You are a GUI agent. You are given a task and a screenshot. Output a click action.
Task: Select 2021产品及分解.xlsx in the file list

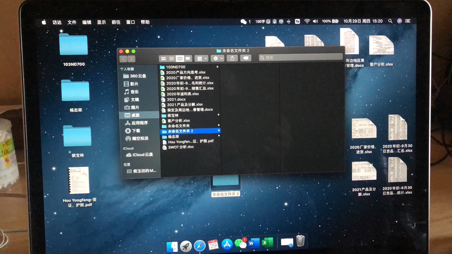point(185,105)
